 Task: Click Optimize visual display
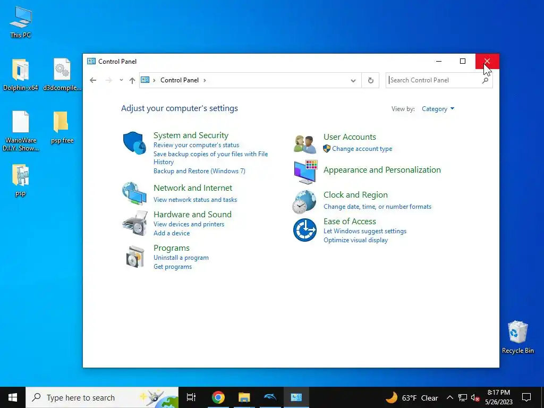coord(355,240)
